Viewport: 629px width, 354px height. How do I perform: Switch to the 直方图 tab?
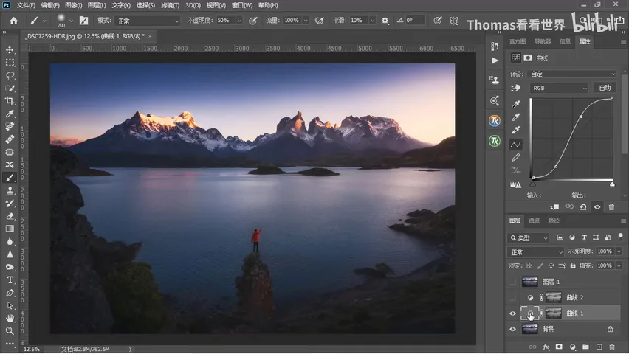pyautogui.click(x=518, y=41)
